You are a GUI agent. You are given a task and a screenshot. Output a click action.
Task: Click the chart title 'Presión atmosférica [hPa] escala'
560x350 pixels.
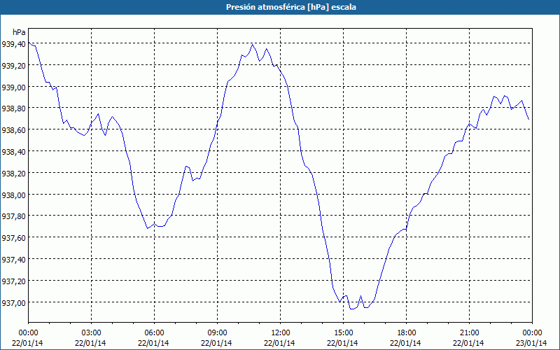(290, 7)
